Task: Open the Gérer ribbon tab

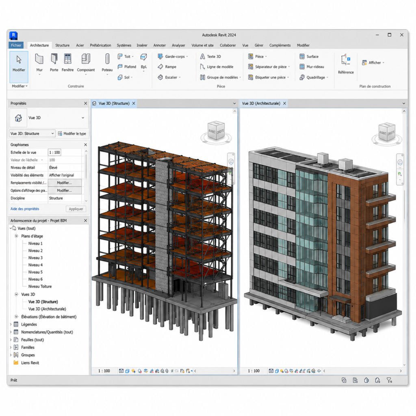Action: (259, 45)
